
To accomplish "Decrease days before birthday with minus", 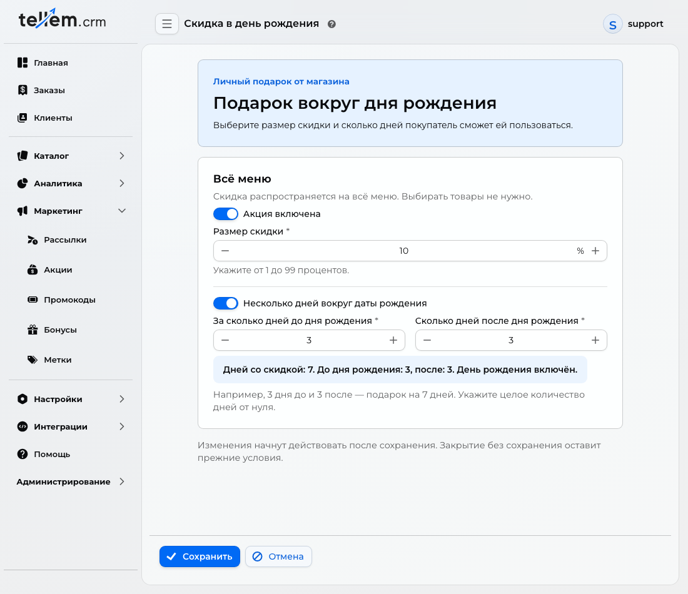I will (x=225, y=340).
